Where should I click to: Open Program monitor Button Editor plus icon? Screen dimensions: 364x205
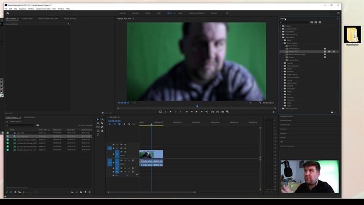[274, 112]
